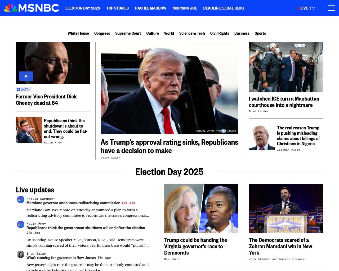Click the Trump Nigeria article thumbnail
The image size is (339, 271).
click(x=262, y=137)
